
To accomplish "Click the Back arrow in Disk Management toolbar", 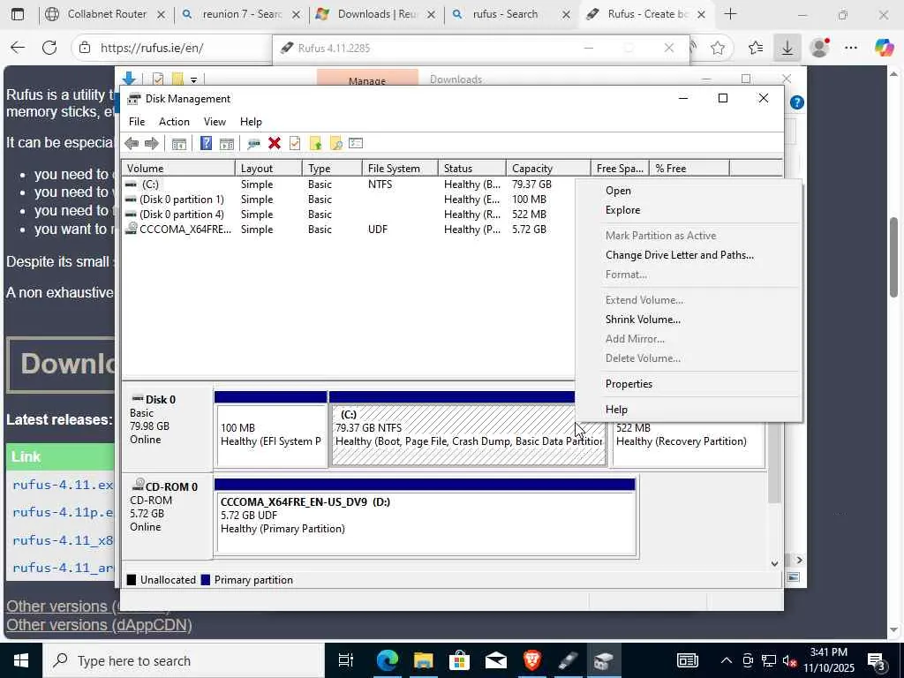I will pos(132,144).
